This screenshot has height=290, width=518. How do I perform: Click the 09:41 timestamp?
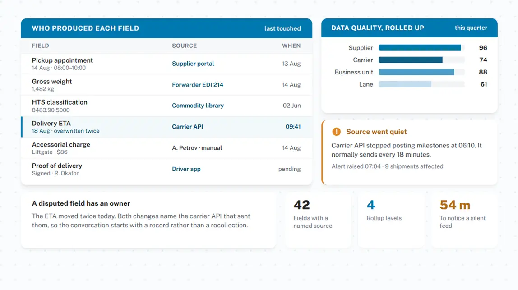pyautogui.click(x=293, y=127)
